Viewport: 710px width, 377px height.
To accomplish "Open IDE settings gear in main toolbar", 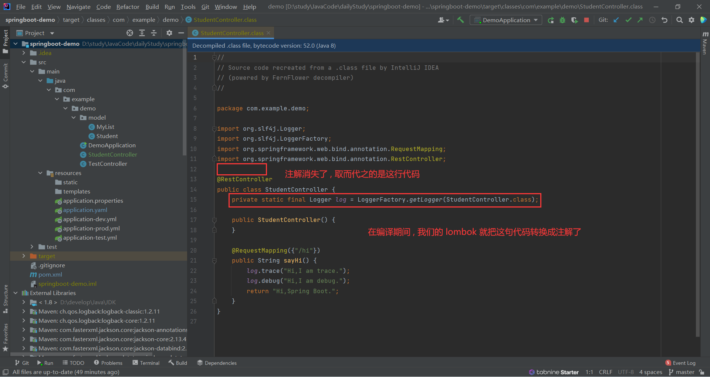I will pos(692,20).
